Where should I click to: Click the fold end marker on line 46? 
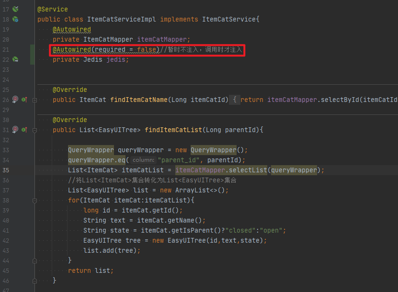tap(35, 281)
